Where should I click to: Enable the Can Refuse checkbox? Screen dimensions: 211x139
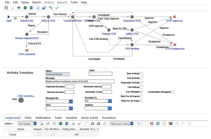point(141,87)
